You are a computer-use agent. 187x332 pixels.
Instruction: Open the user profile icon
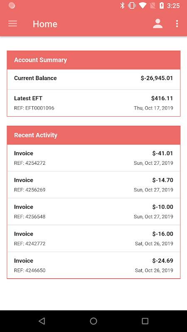pyautogui.click(x=158, y=24)
